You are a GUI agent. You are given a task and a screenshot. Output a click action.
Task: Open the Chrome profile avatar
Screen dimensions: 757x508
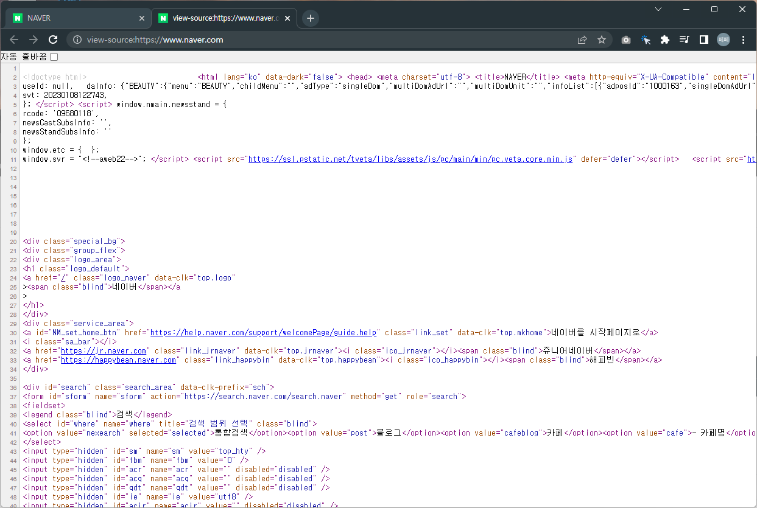point(724,40)
